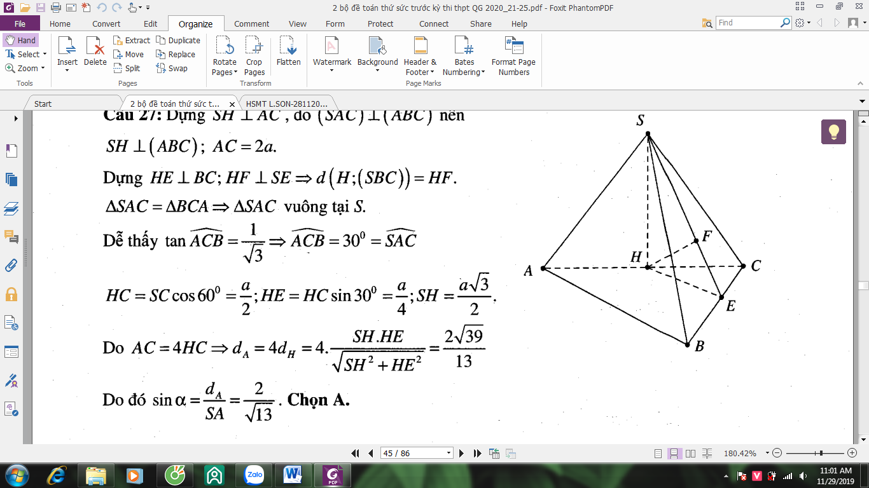Open the Share ribbon tab
The width and height of the screenshot is (869, 488).
481,24
